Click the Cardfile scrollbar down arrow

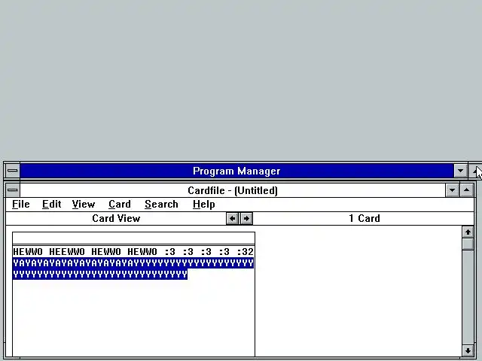click(468, 350)
